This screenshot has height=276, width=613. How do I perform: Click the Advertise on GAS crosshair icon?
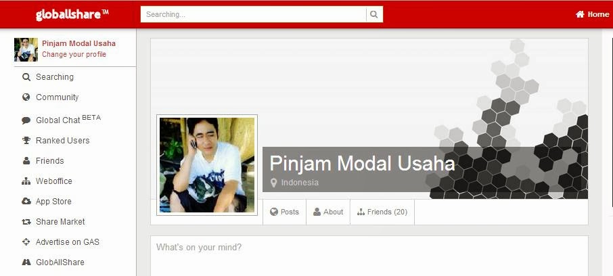click(26, 242)
